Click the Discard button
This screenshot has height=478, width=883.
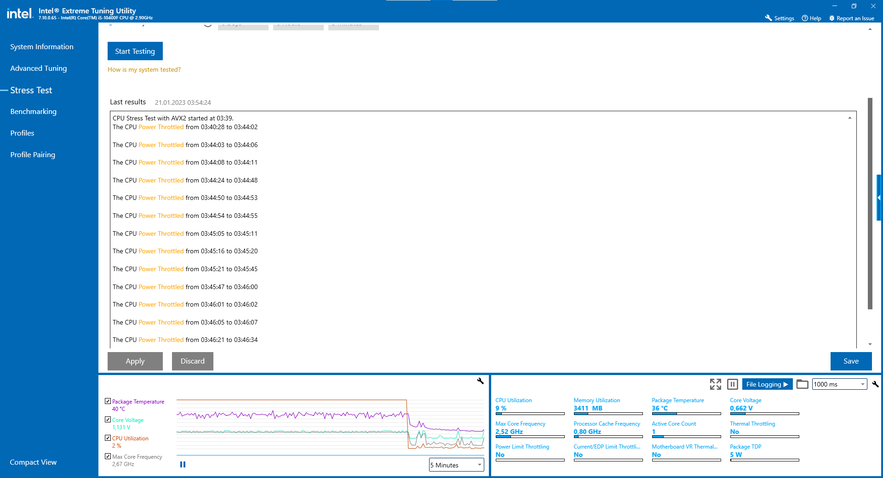[192, 361]
